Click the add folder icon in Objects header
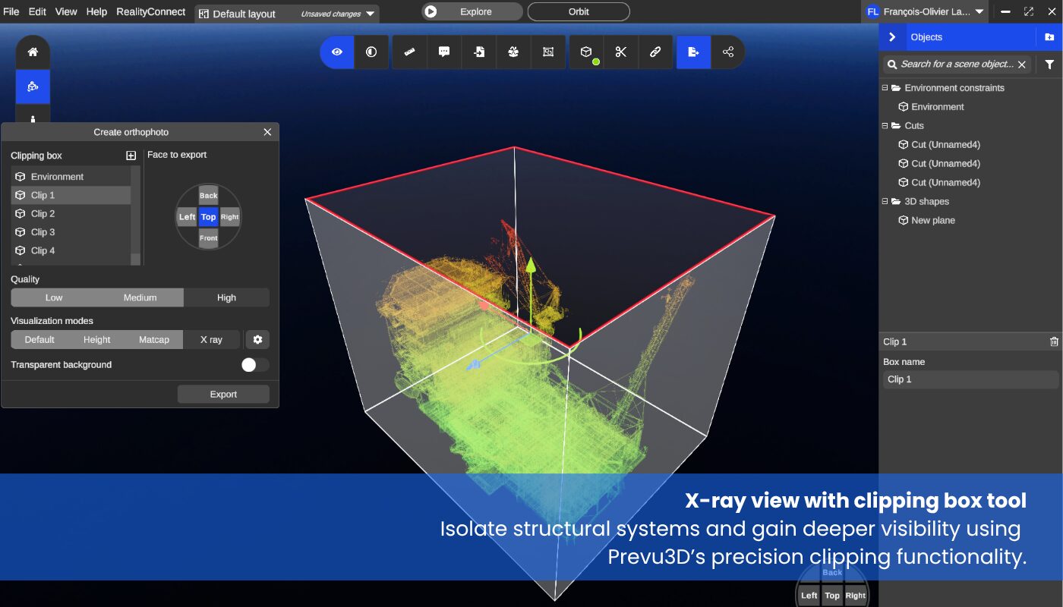The width and height of the screenshot is (1063, 607). pyautogui.click(x=1049, y=37)
